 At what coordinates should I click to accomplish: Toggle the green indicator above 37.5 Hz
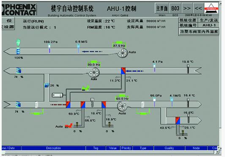coord(119,42)
